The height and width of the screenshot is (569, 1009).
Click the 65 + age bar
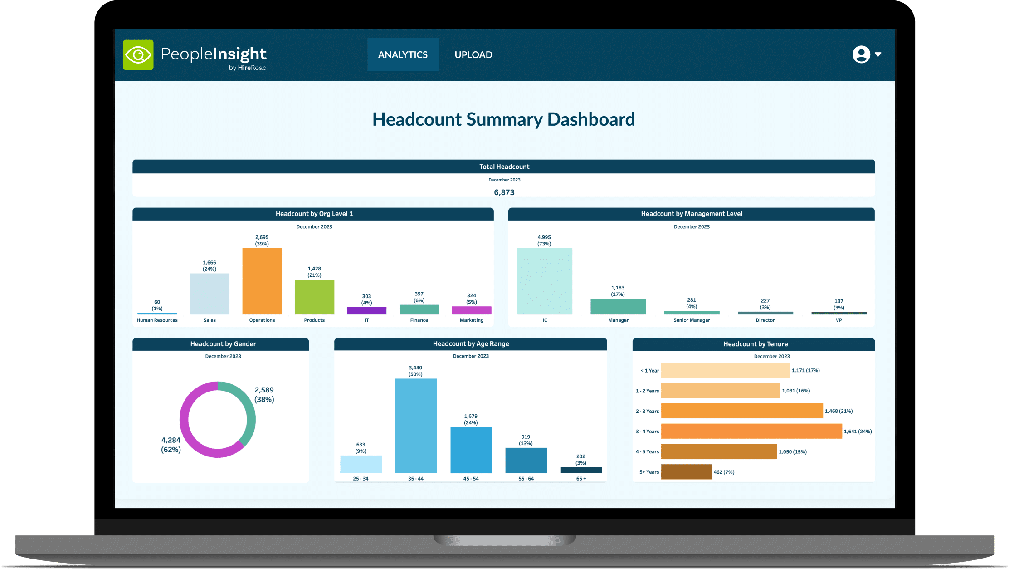pyautogui.click(x=581, y=471)
